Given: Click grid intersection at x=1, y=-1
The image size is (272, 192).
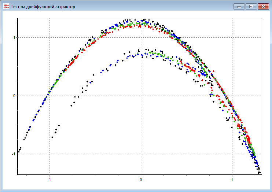Looking at the screenshot, I should (232, 154).
